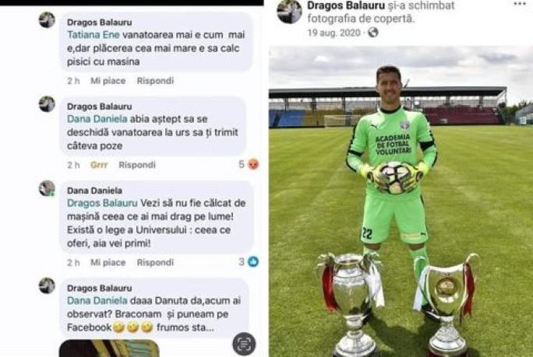Open Dragos Balauru mention in Dana's comment

point(102,203)
